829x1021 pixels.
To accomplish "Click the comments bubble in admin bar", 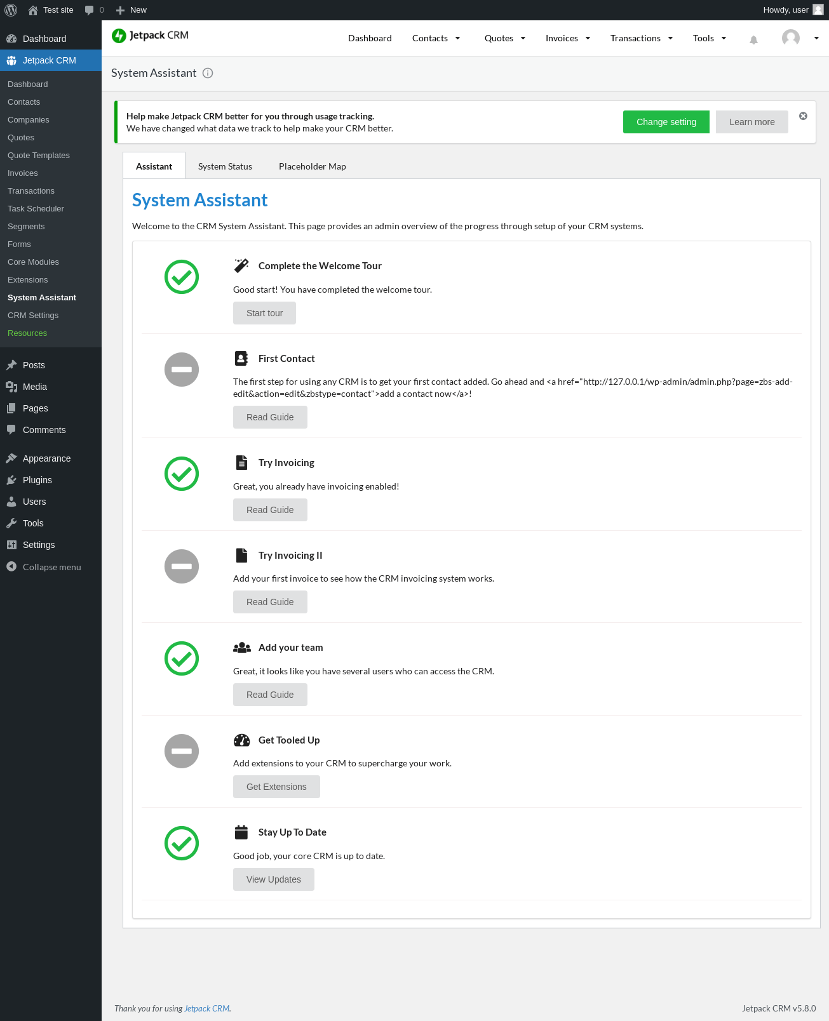I will click(90, 10).
